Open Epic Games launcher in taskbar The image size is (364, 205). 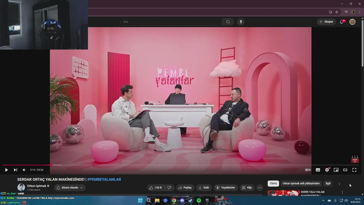(x=207, y=200)
